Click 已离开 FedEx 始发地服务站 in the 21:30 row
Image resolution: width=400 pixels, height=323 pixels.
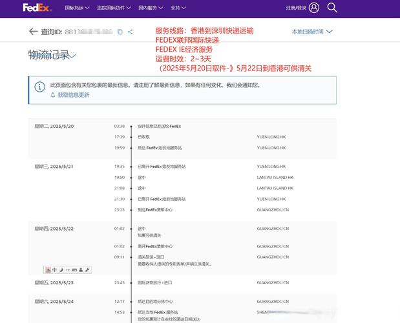tap(162, 199)
